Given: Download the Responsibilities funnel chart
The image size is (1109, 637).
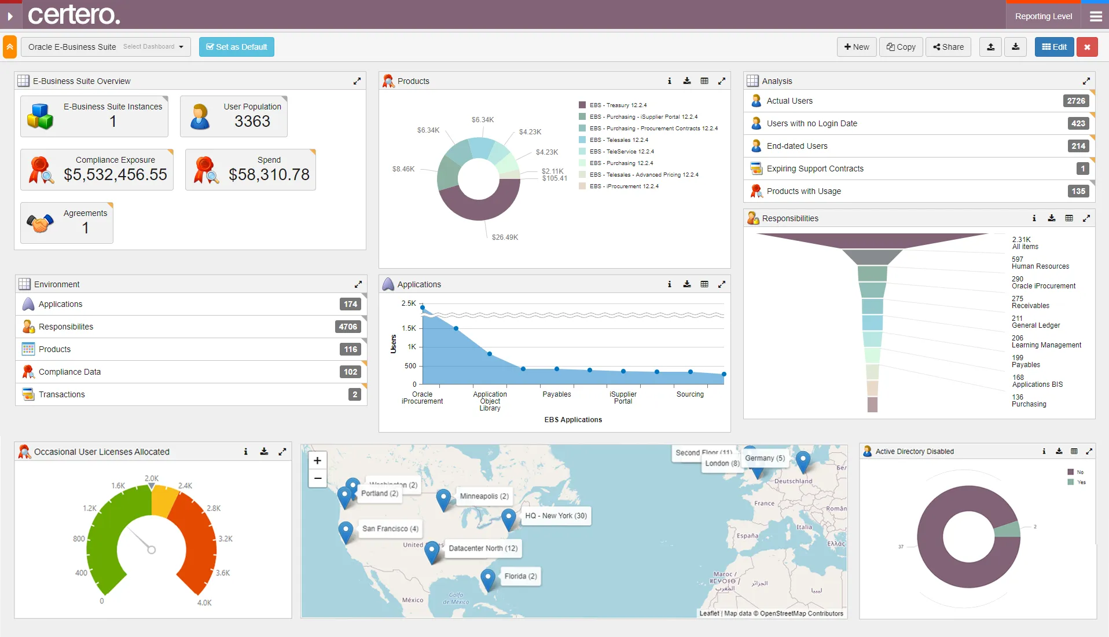Looking at the screenshot, I should point(1052,218).
